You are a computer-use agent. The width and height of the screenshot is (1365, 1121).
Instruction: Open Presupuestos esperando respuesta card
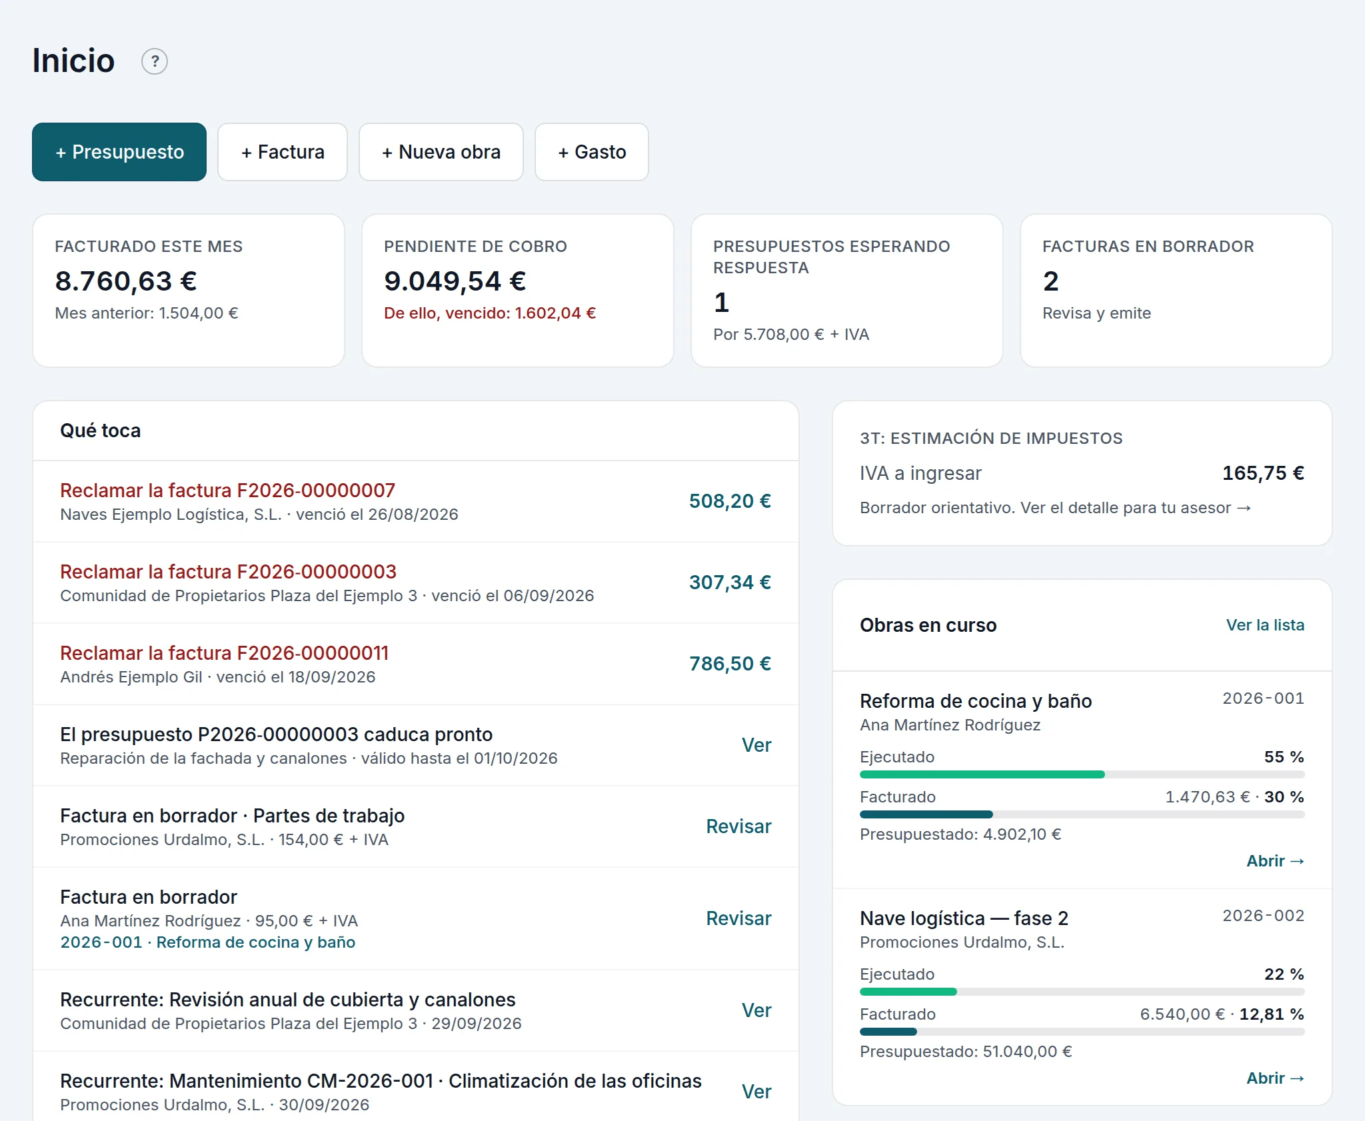(x=847, y=291)
